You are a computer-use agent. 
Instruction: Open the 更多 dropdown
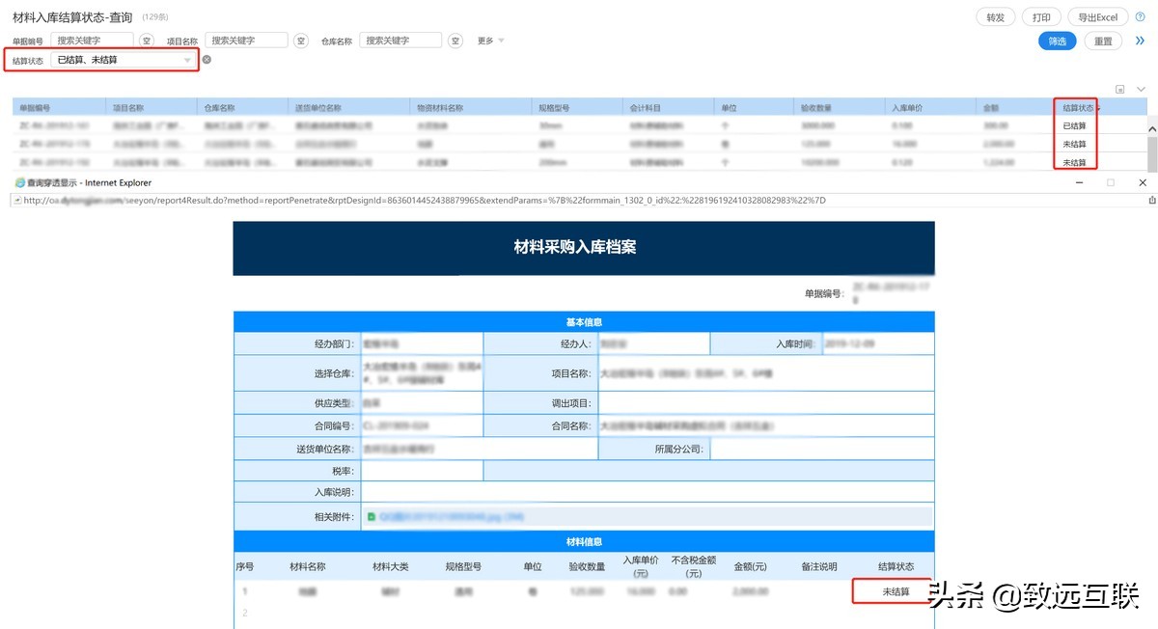coord(487,41)
